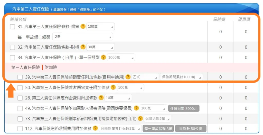Open the 100萬 dropdown for item 31

point(101,26)
